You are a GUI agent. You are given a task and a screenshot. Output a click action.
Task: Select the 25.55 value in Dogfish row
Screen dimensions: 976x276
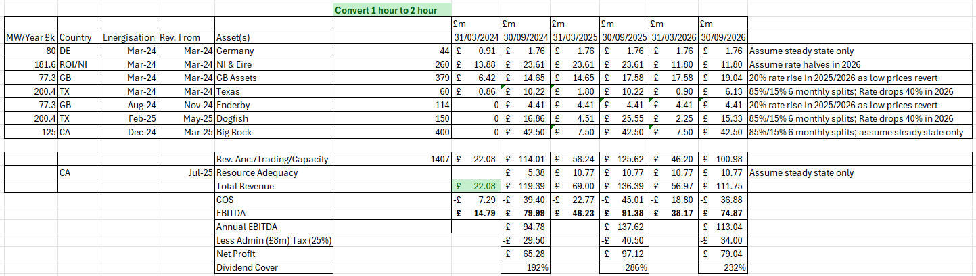[624, 118]
